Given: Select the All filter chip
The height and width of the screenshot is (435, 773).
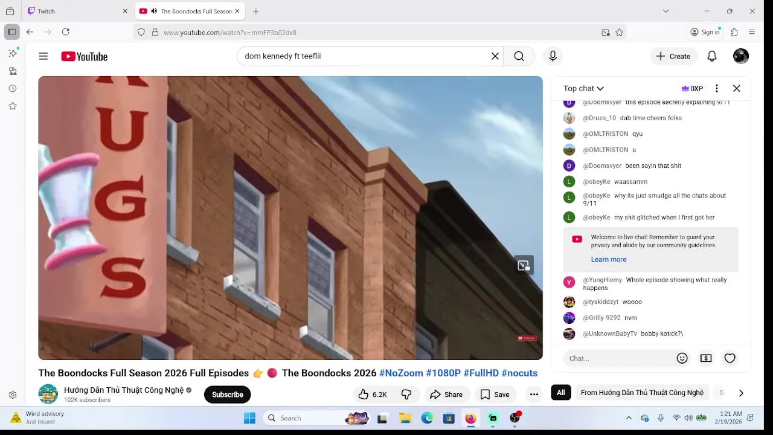Looking at the screenshot, I should point(561,393).
